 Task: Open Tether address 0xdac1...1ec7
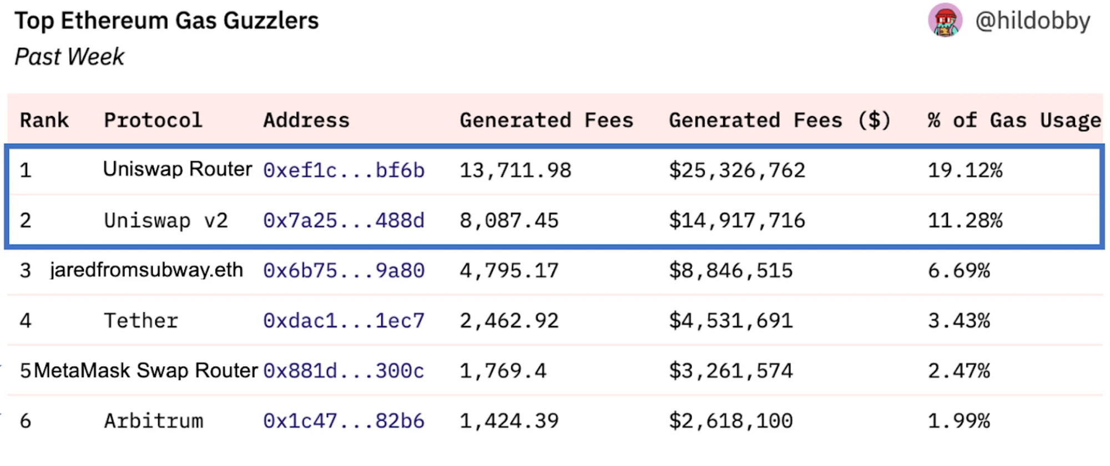(344, 321)
